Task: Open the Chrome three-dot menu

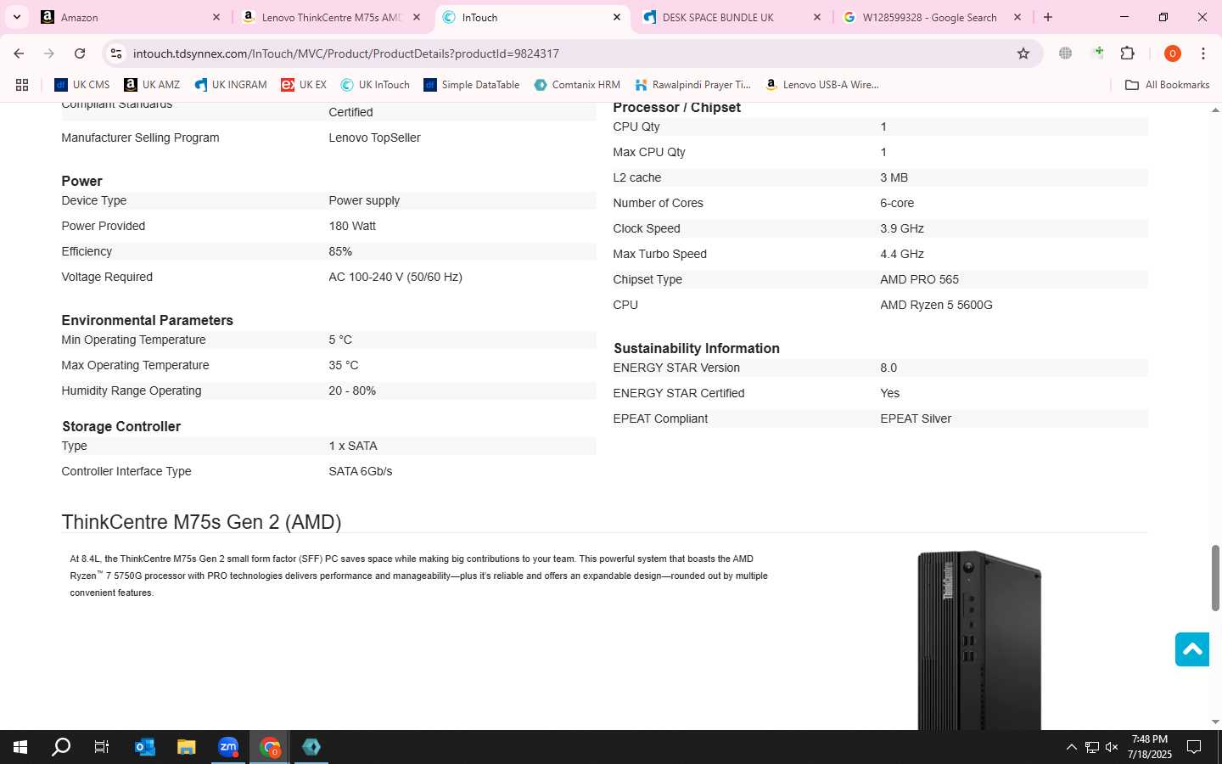Action: [1203, 53]
